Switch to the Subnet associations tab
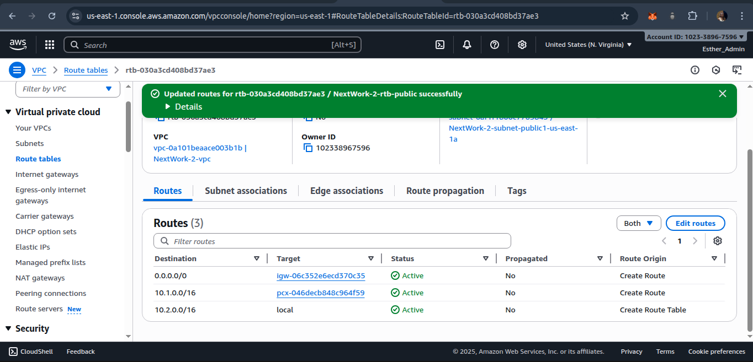The width and height of the screenshot is (753, 362). tap(246, 191)
